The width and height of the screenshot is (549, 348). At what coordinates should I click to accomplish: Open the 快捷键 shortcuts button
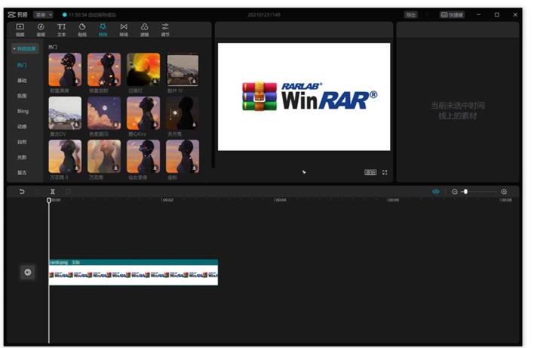(452, 14)
